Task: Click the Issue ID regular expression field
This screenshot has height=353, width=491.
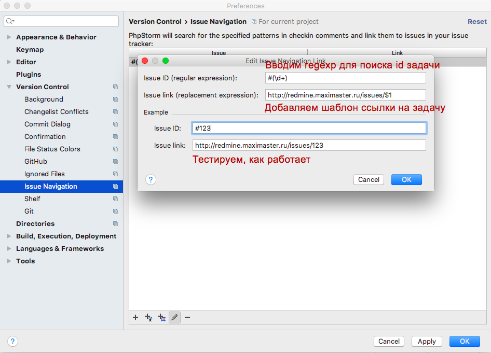Action: tap(345, 78)
